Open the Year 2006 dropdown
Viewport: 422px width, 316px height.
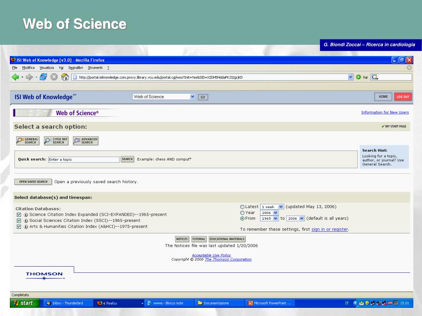(269, 213)
